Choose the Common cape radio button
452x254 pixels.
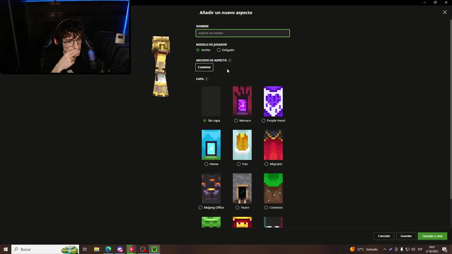tap(266, 207)
